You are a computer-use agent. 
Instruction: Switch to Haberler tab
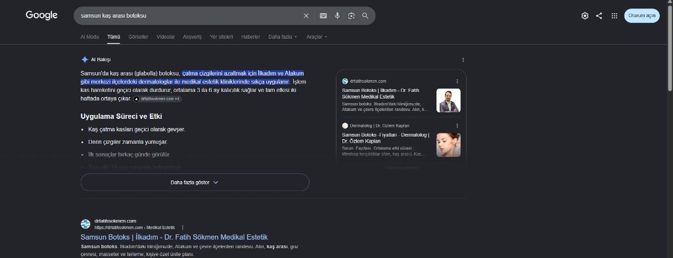pyautogui.click(x=250, y=37)
